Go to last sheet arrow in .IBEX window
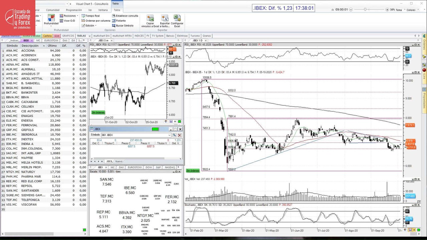 [102, 161]
